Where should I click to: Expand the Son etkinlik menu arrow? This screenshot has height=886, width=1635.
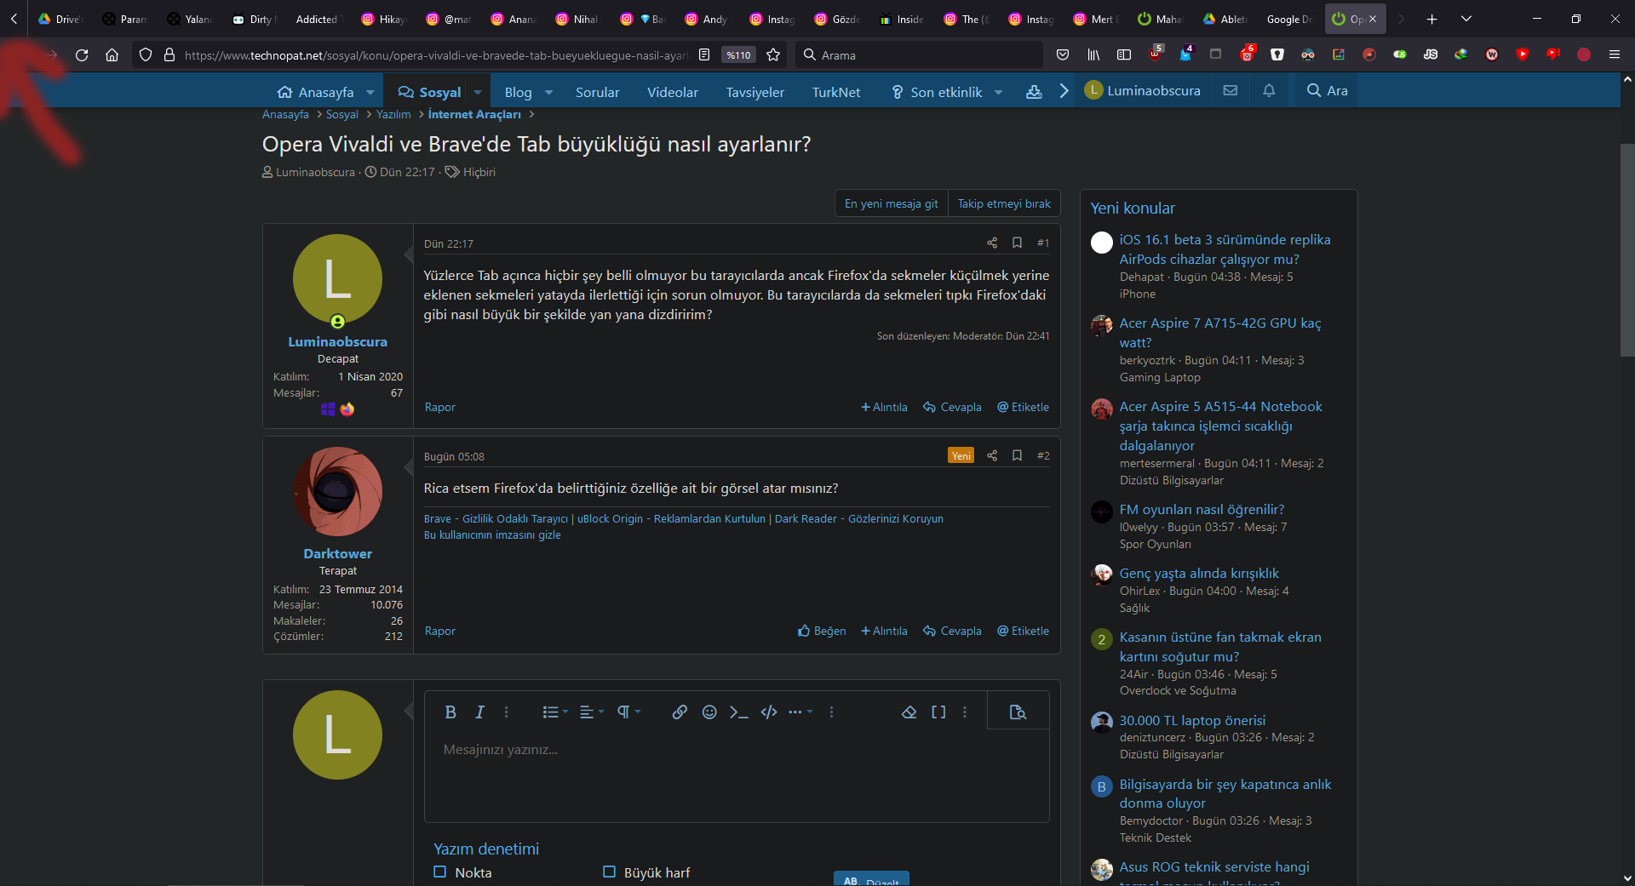(999, 92)
